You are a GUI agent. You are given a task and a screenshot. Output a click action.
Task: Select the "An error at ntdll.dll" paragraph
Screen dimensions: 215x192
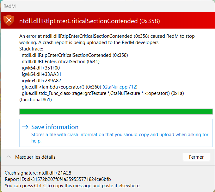pos(107,39)
